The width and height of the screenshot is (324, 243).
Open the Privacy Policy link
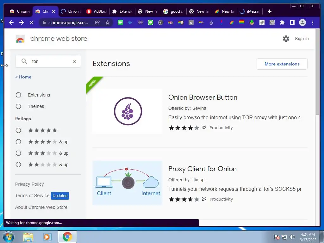29,184
